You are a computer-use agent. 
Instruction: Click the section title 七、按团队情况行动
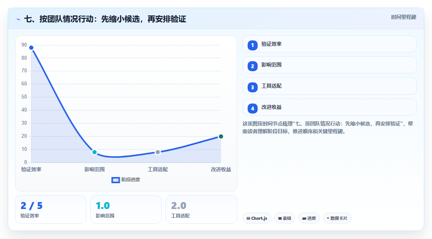tap(105, 19)
